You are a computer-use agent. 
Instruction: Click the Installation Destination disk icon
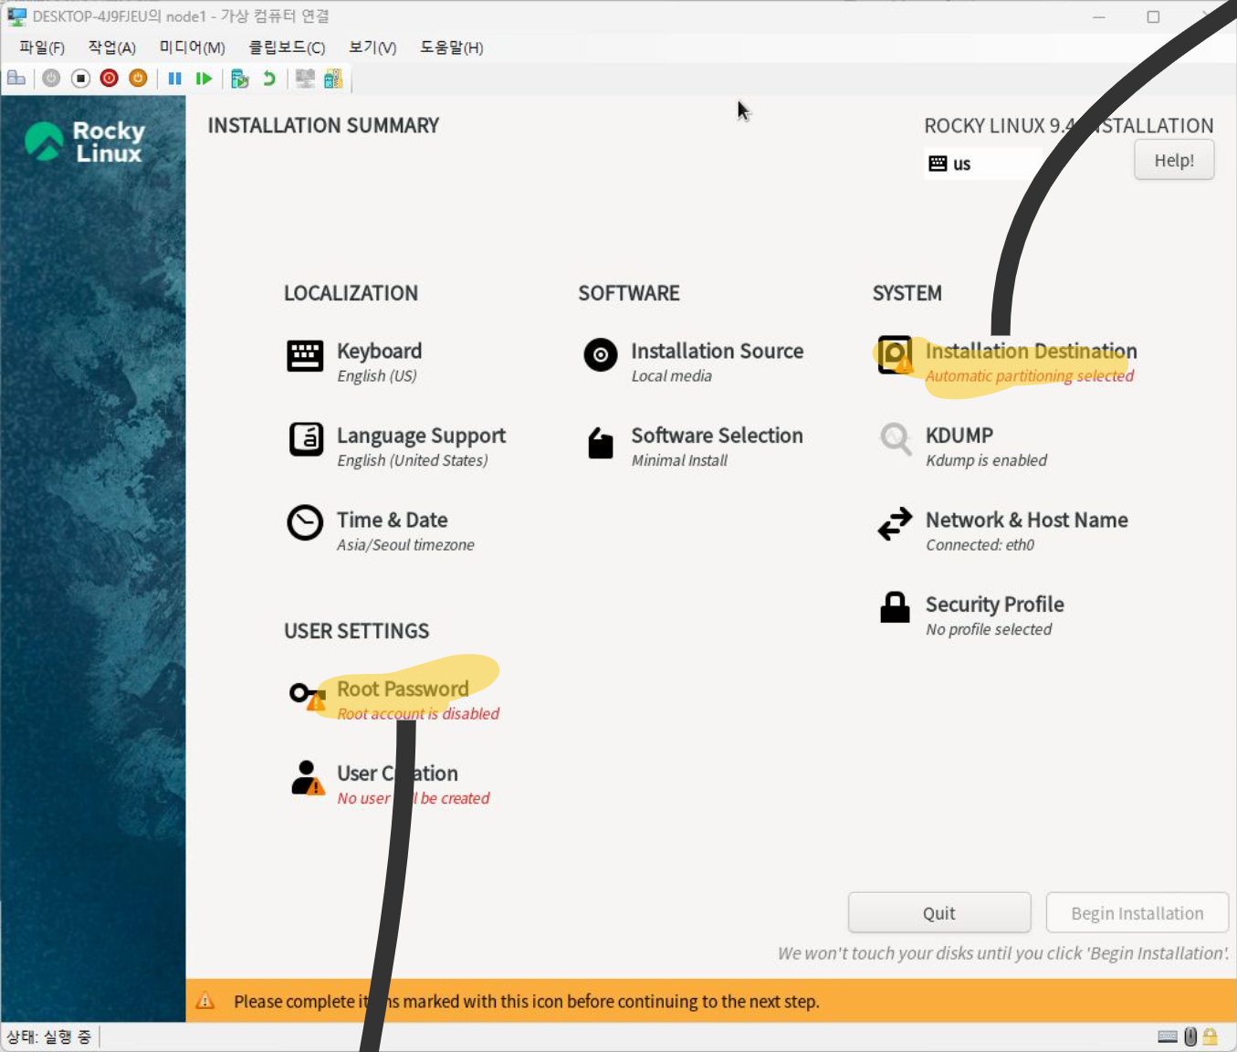pos(895,354)
